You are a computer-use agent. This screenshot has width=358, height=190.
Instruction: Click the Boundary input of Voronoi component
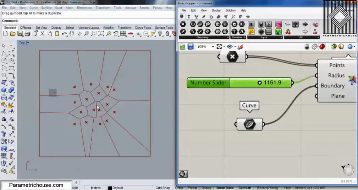(x=332, y=86)
